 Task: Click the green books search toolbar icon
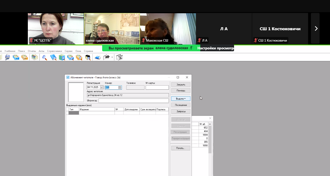point(62,57)
